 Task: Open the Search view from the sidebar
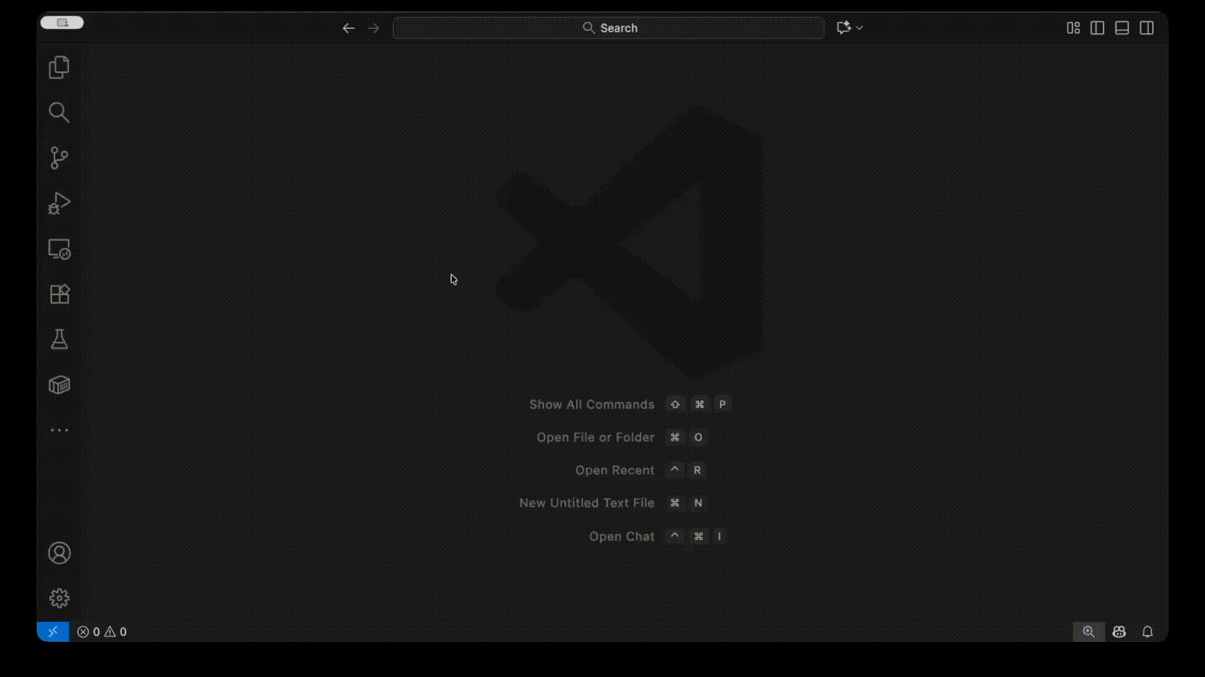click(x=59, y=112)
